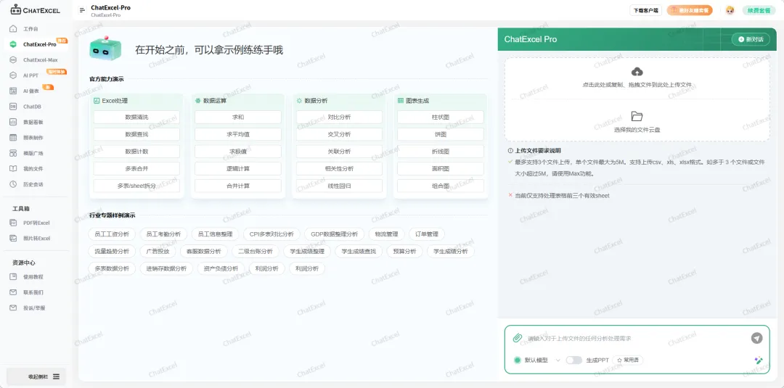Click the 广告投放 sample tag
Image resolution: width=784 pixels, height=388 pixels.
[x=158, y=251]
